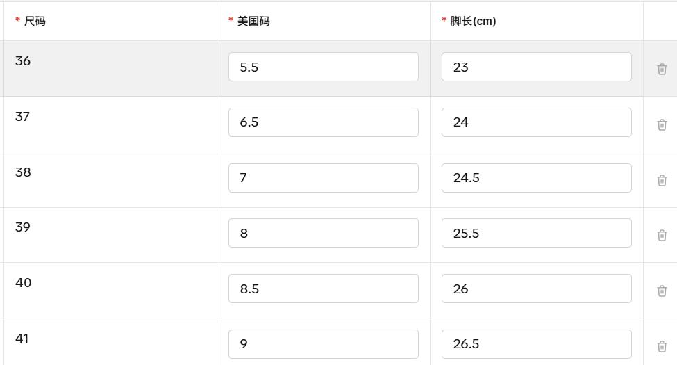Click foot length input for size 37

click(x=536, y=122)
